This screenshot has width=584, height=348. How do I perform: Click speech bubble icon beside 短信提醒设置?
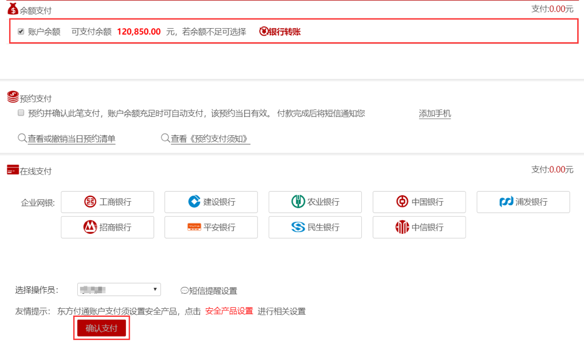184,291
